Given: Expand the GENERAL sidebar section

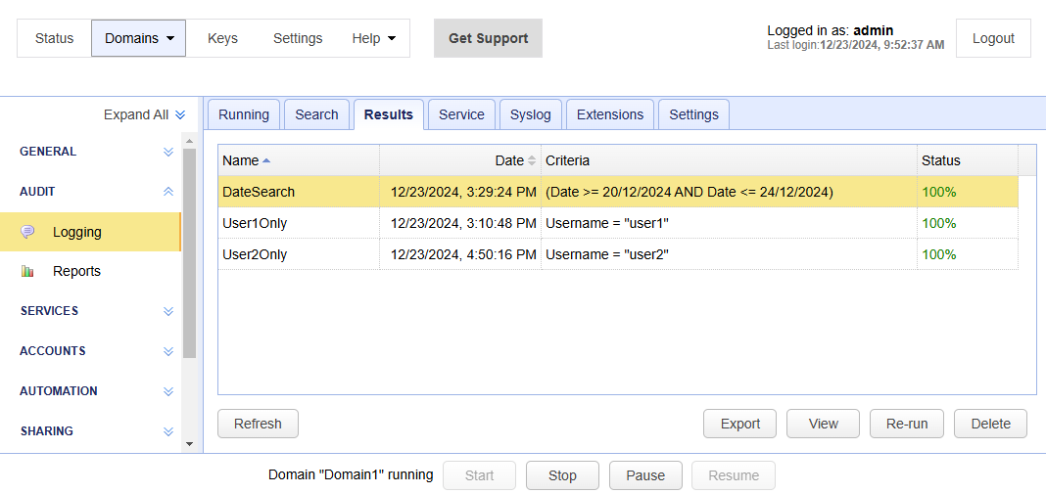Looking at the screenshot, I should [168, 152].
